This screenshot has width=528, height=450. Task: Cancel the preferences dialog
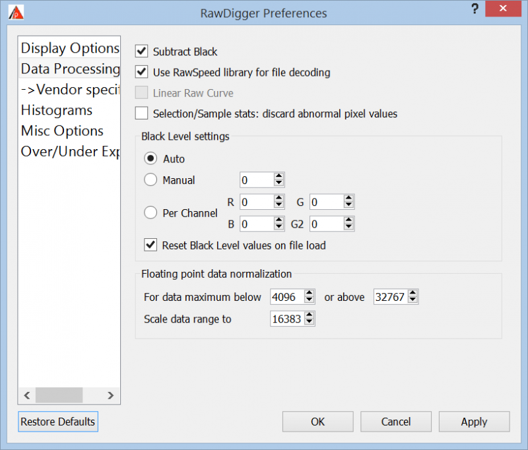click(x=396, y=422)
